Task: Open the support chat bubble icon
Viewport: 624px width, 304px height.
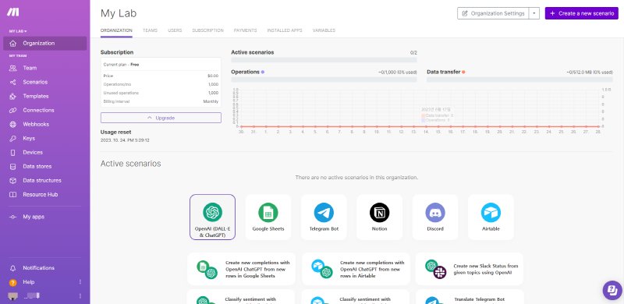Action: 612,291
